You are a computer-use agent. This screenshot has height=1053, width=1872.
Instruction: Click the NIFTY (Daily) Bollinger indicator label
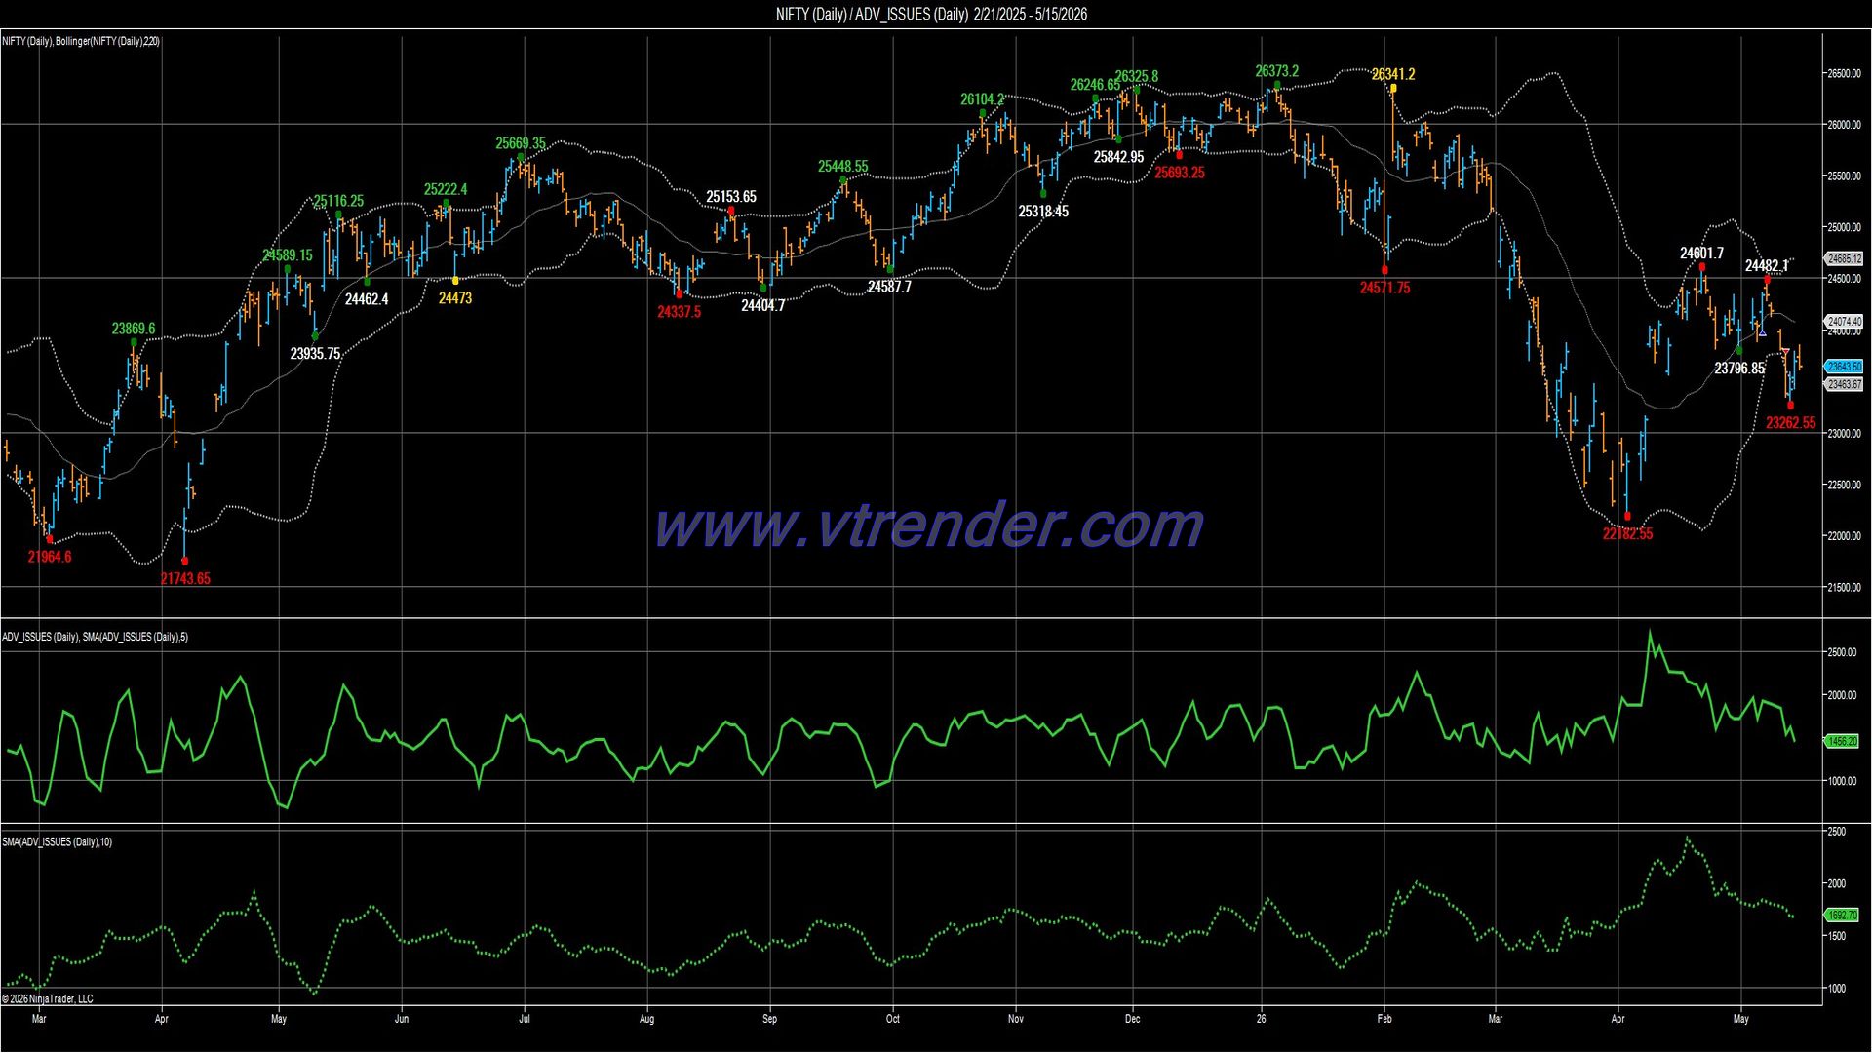(x=81, y=41)
